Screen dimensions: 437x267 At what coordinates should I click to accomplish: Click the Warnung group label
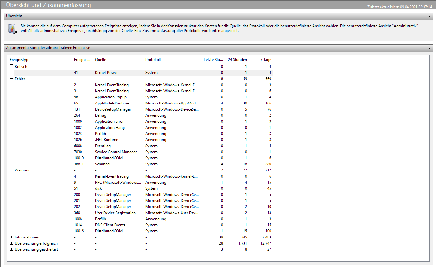pyautogui.click(x=22, y=170)
